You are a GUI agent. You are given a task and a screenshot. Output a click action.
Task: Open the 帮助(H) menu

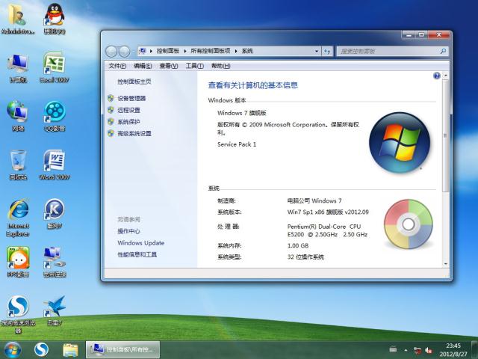(x=221, y=66)
